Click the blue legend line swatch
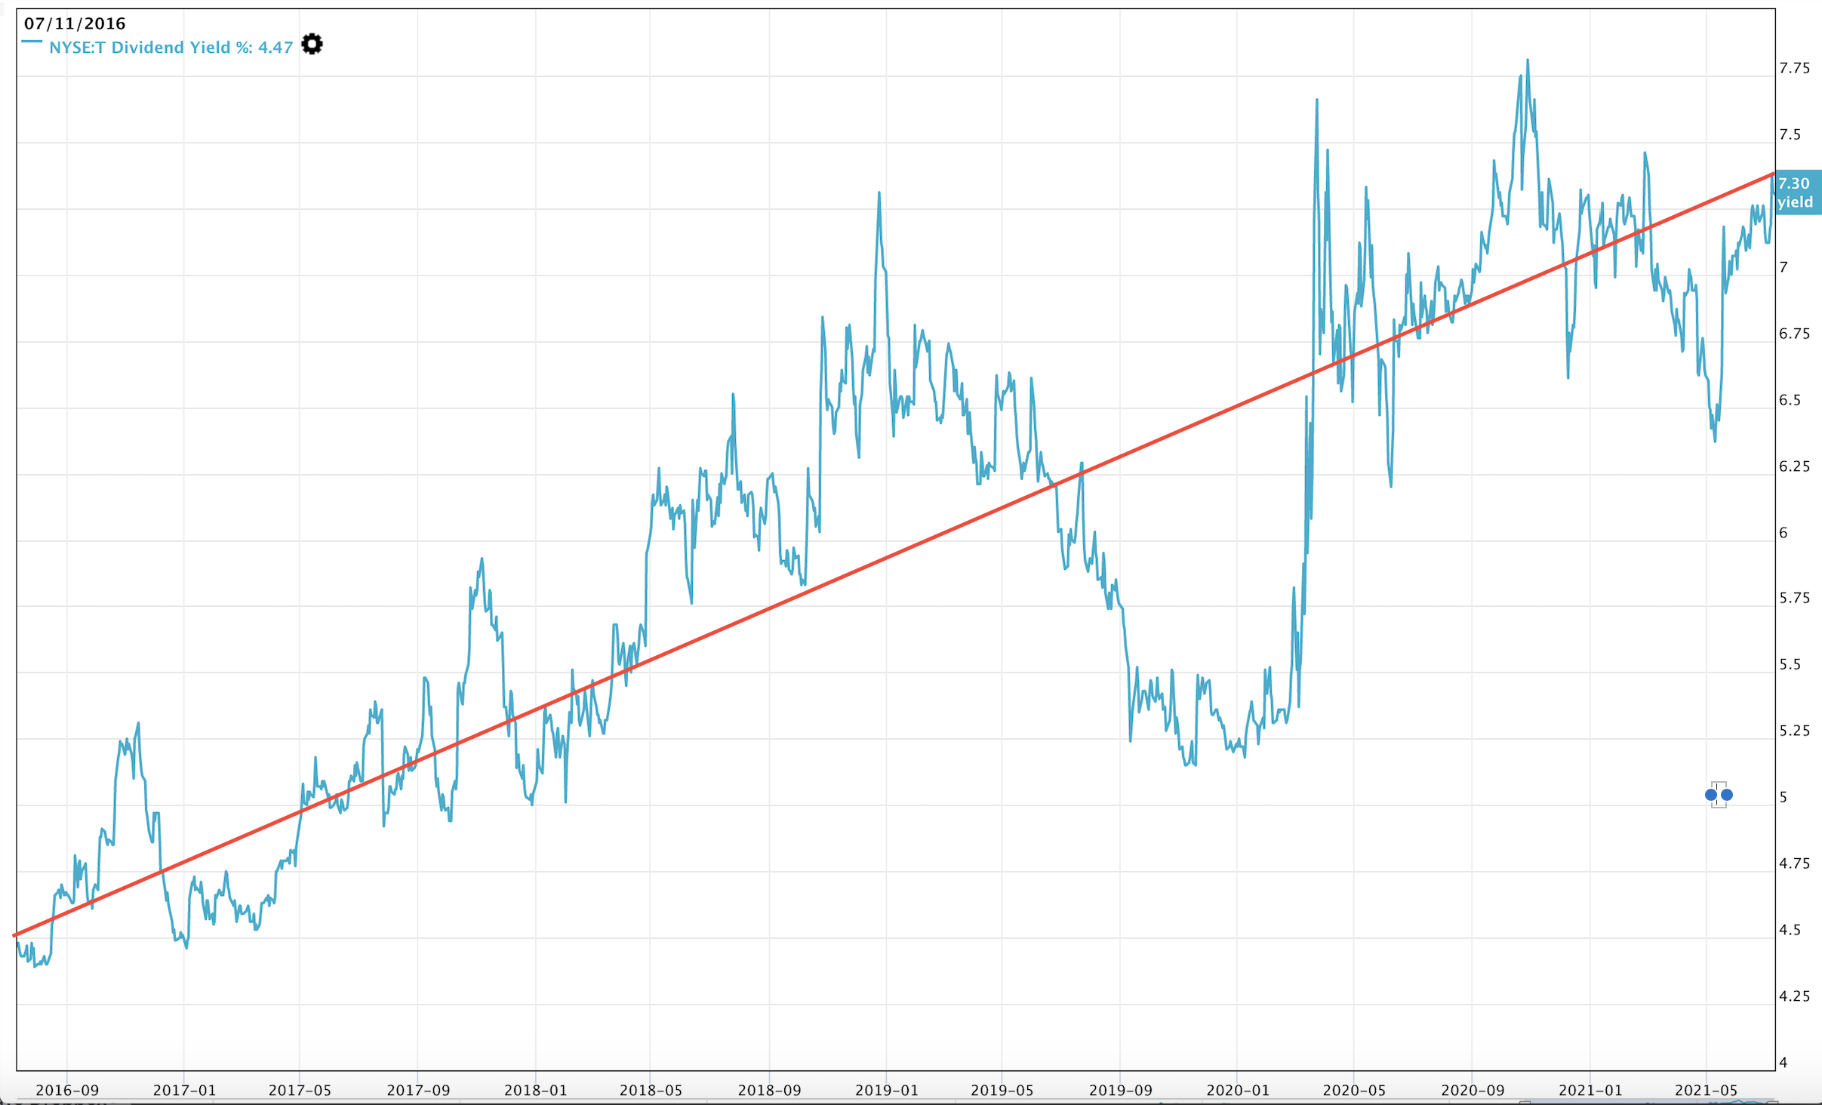The image size is (1822, 1105). (x=32, y=42)
